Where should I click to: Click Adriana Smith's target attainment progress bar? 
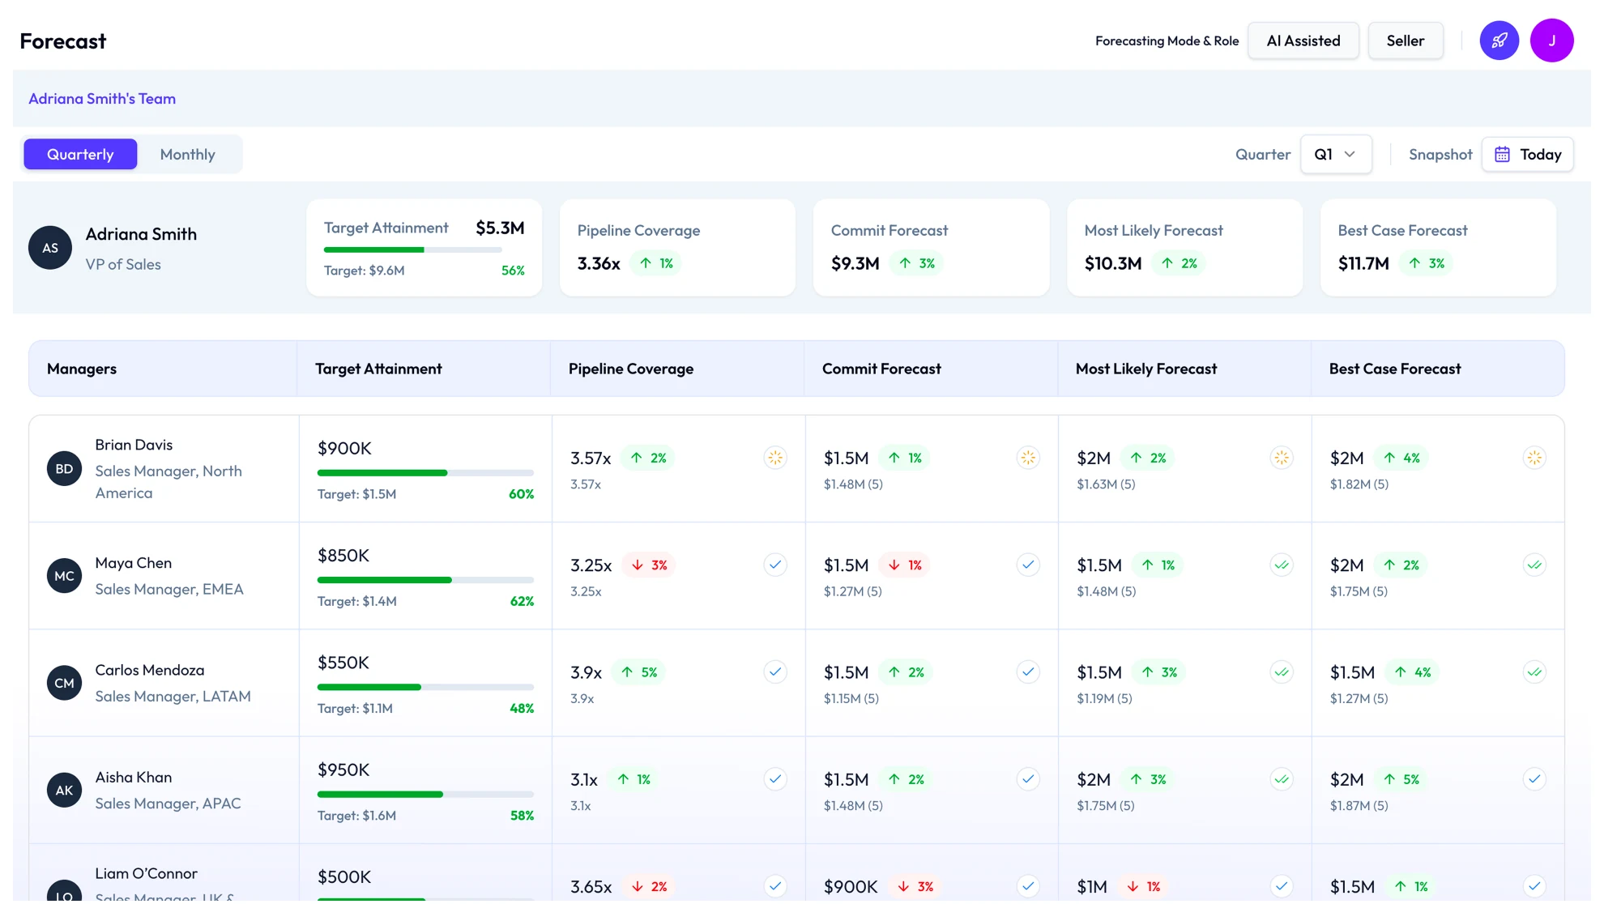(412, 249)
